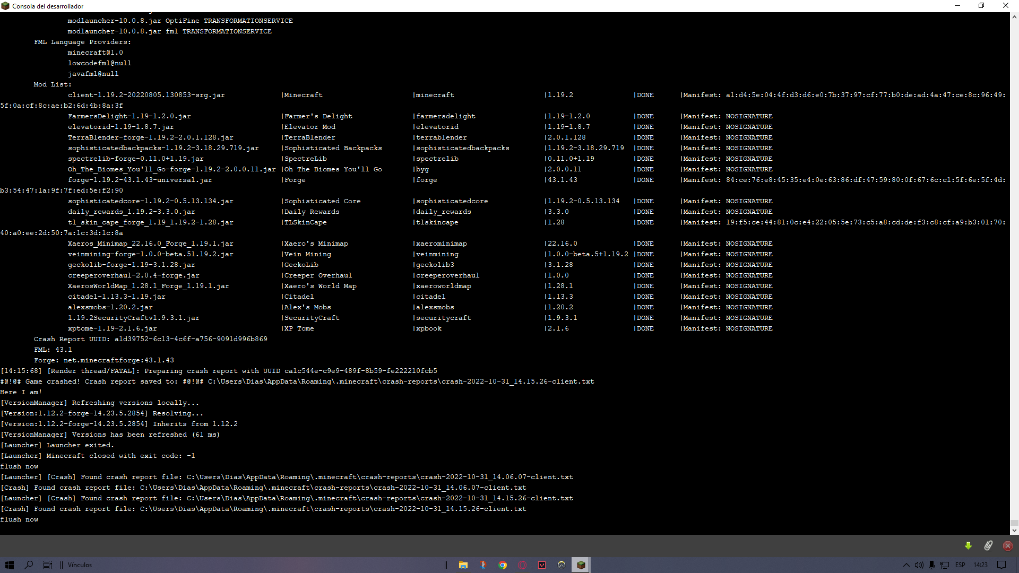Click the paperclip attach-log icon

tap(988, 545)
